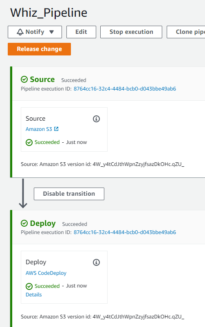Click the bell icon on Notify
This screenshot has height=327, width=205.
pyautogui.click(x=20, y=32)
